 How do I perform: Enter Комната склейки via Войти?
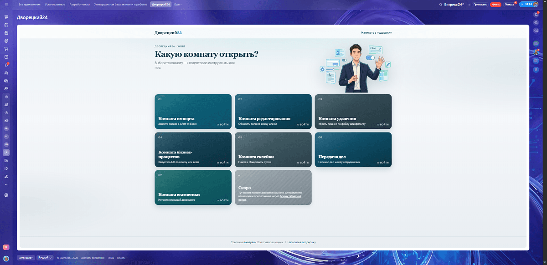[303, 163]
